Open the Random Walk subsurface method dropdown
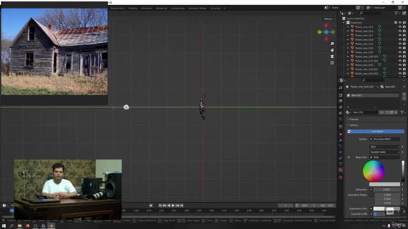The height and width of the screenshot is (229, 408). click(x=384, y=152)
